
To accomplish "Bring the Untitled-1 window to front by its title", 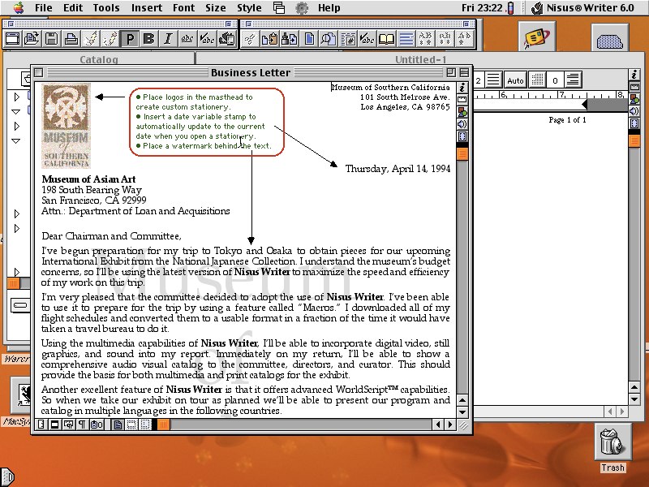I will [420, 59].
